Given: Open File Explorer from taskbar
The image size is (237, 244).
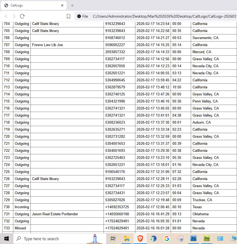Looking at the screenshot, I should pyautogui.click(x=127, y=239).
